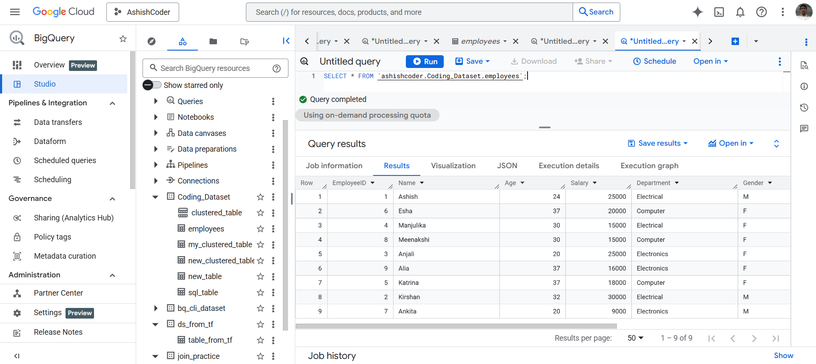Open Gemini AI sparkle assistant
This screenshot has height=364, width=816.
697,12
